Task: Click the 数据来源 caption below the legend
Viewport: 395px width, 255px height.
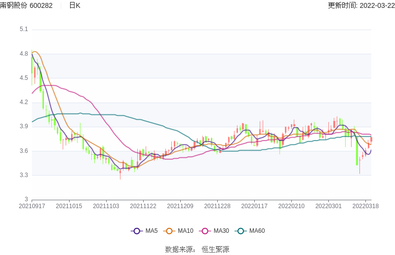Action: (180, 249)
